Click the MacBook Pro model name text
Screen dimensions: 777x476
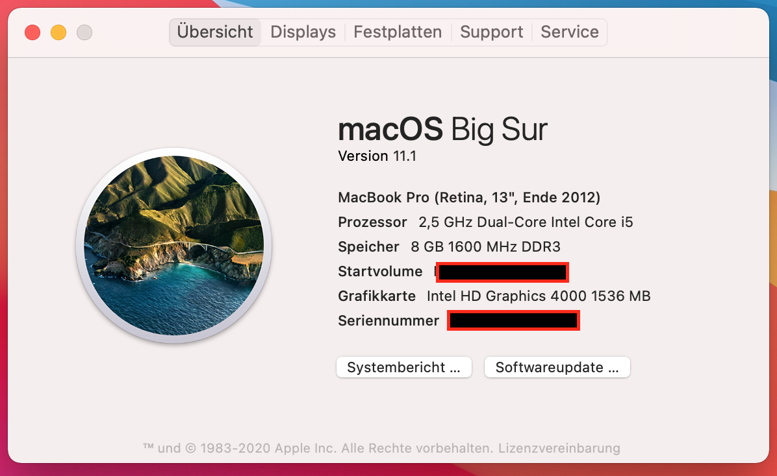(x=469, y=197)
